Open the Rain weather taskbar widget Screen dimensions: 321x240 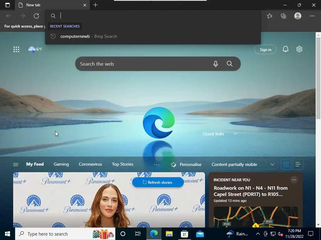click(x=237, y=234)
